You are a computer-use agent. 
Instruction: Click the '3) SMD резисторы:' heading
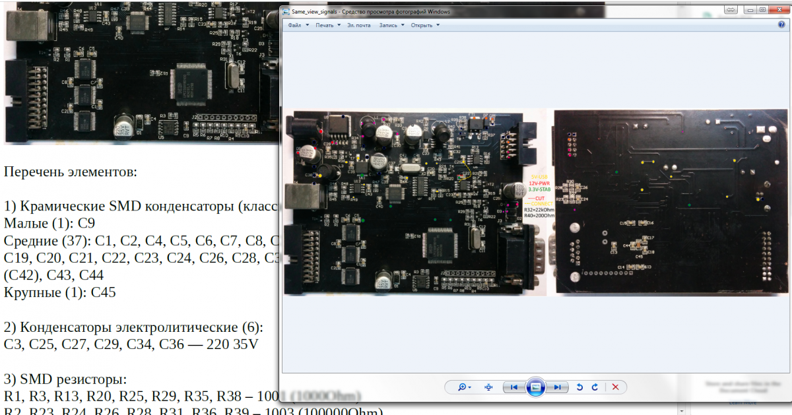65,379
